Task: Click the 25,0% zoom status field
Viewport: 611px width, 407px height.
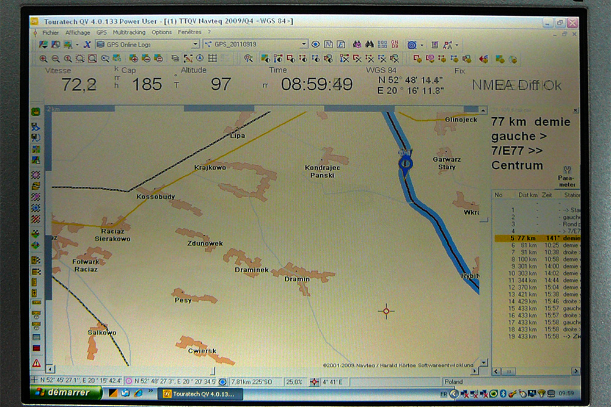Action: [x=295, y=382]
